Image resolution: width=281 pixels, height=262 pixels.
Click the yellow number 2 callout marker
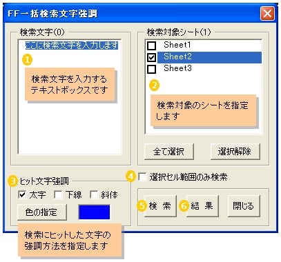click(155, 85)
